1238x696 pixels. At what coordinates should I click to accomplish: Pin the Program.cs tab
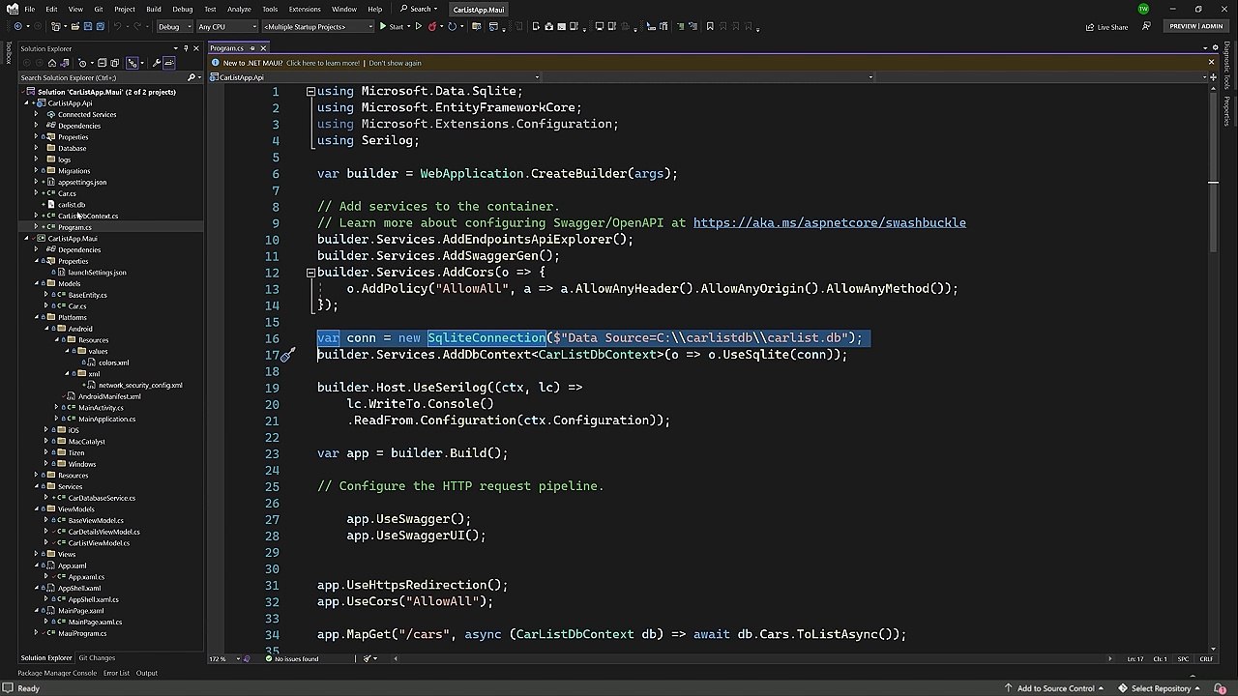[x=251, y=48]
